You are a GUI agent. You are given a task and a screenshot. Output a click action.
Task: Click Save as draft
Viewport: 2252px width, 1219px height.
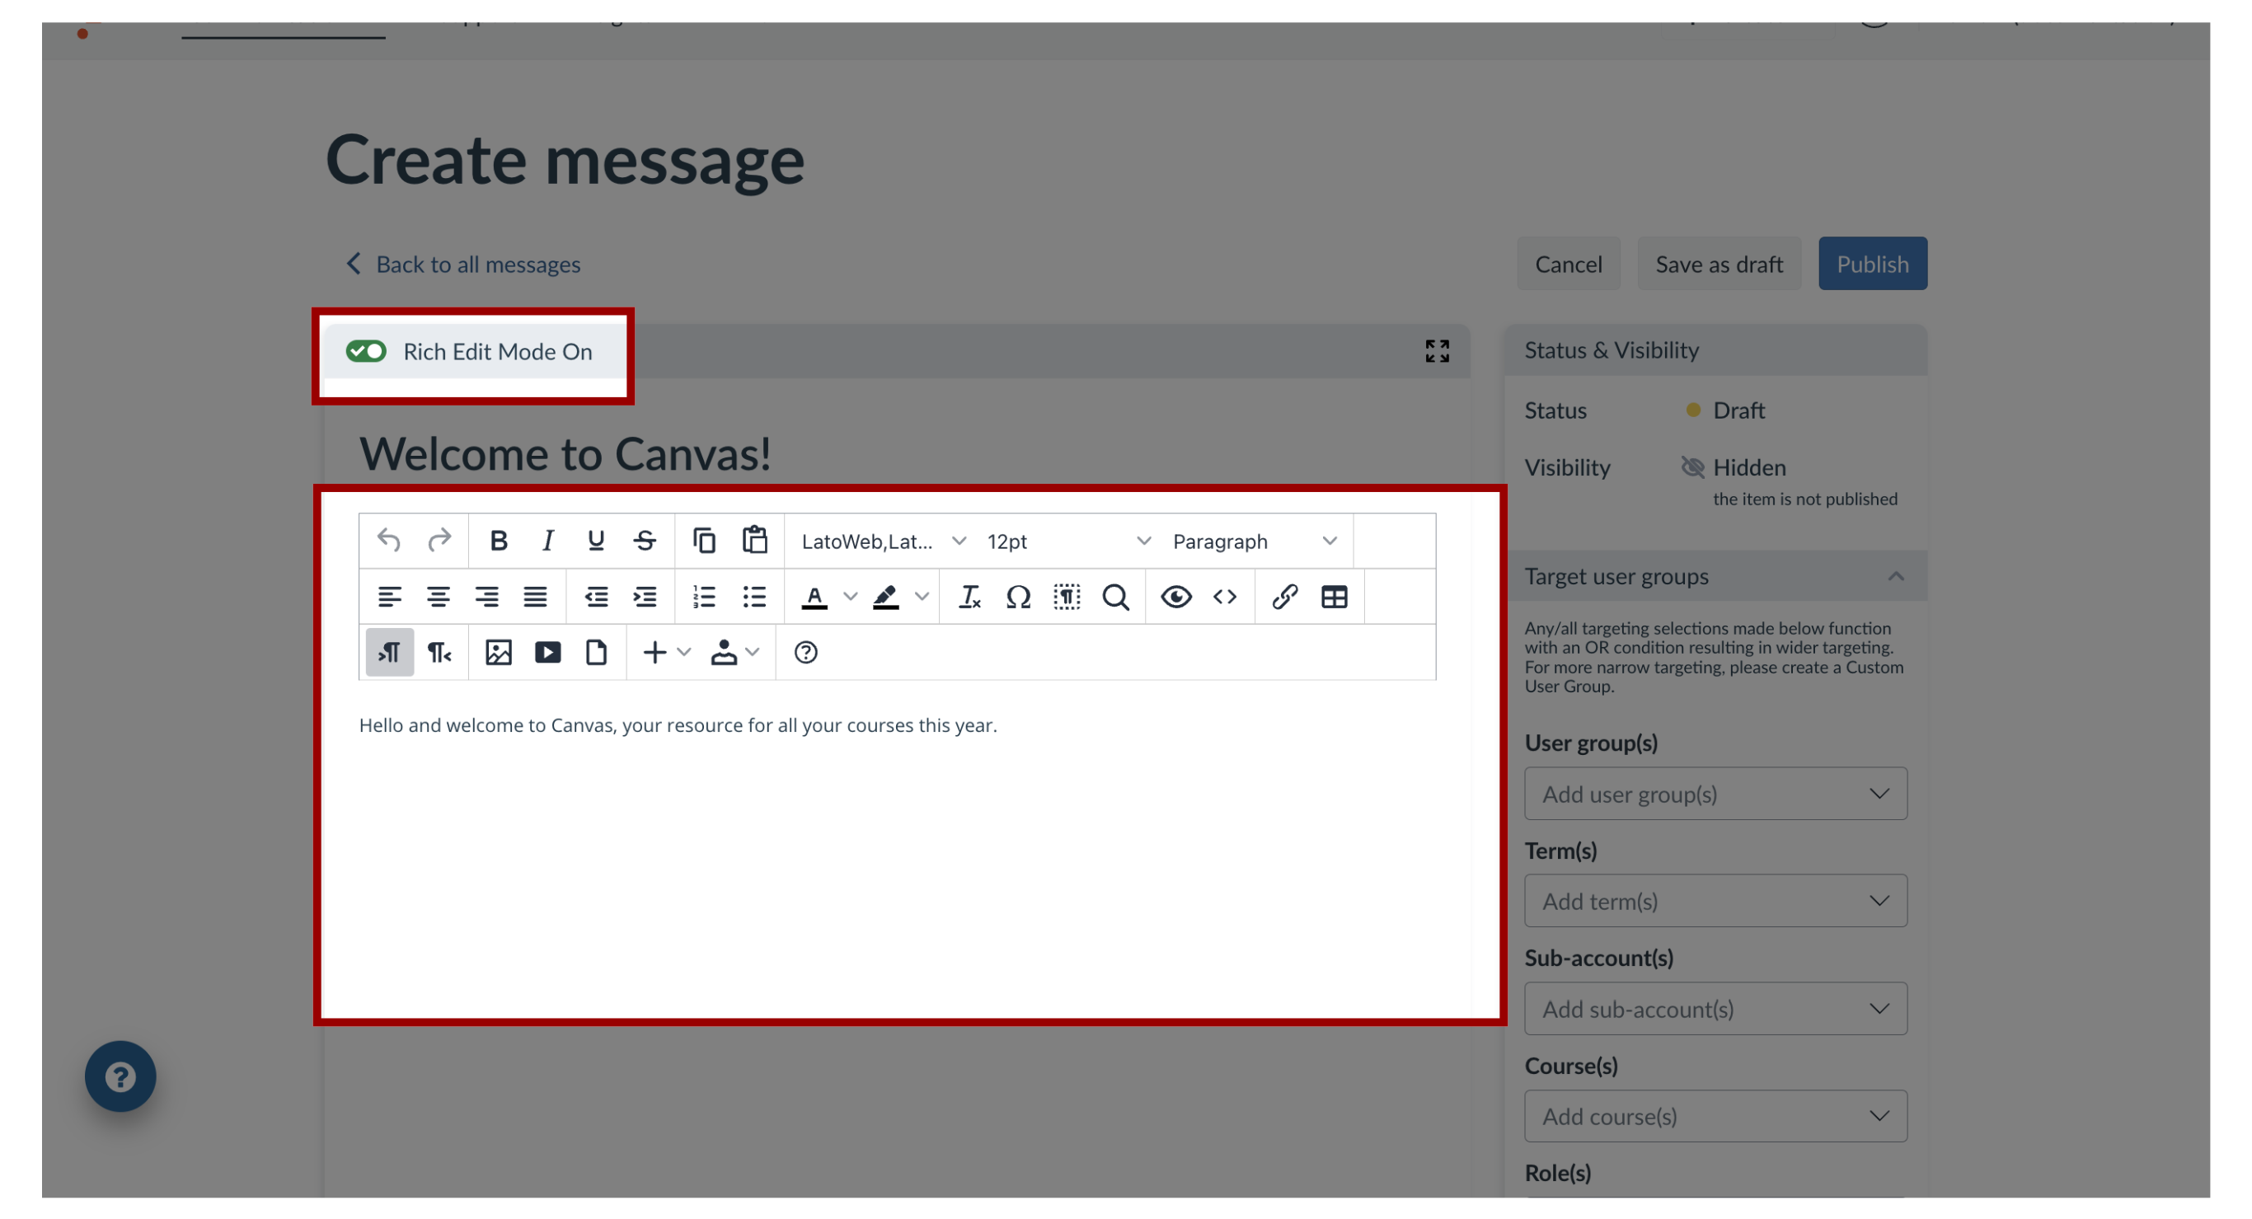(x=1718, y=264)
